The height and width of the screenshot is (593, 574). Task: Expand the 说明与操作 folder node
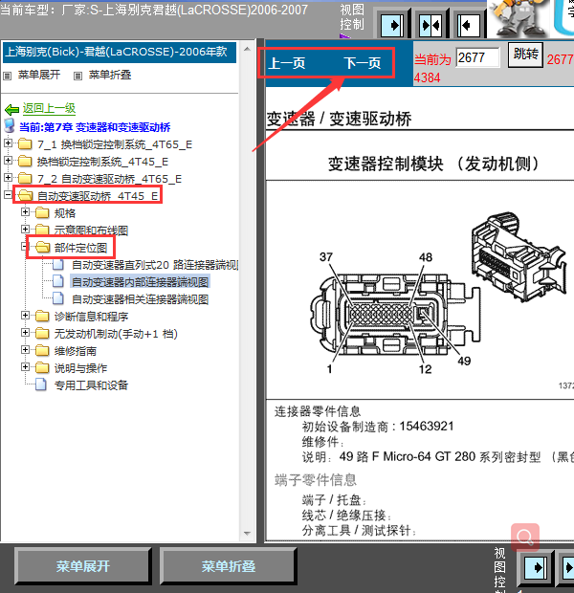click(x=25, y=366)
